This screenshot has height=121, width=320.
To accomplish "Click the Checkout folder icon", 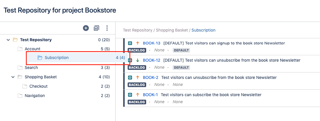I will (x=24, y=86).
